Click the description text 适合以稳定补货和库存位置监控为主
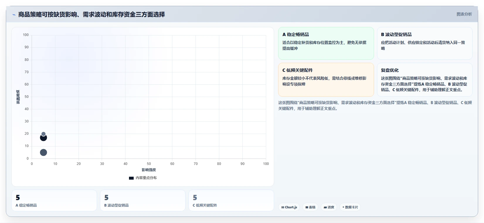This screenshot has width=484, height=223. [x=324, y=45]
